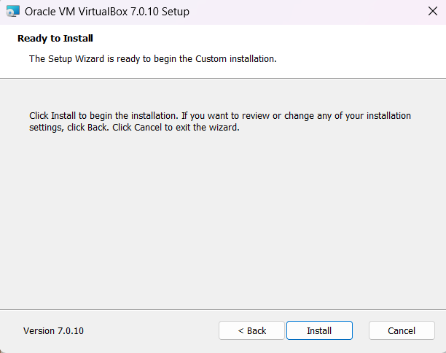This screenshot has height=353, width=446.
Task: Click the less-than arrow on Back button
Action: [x=241, y=331]
